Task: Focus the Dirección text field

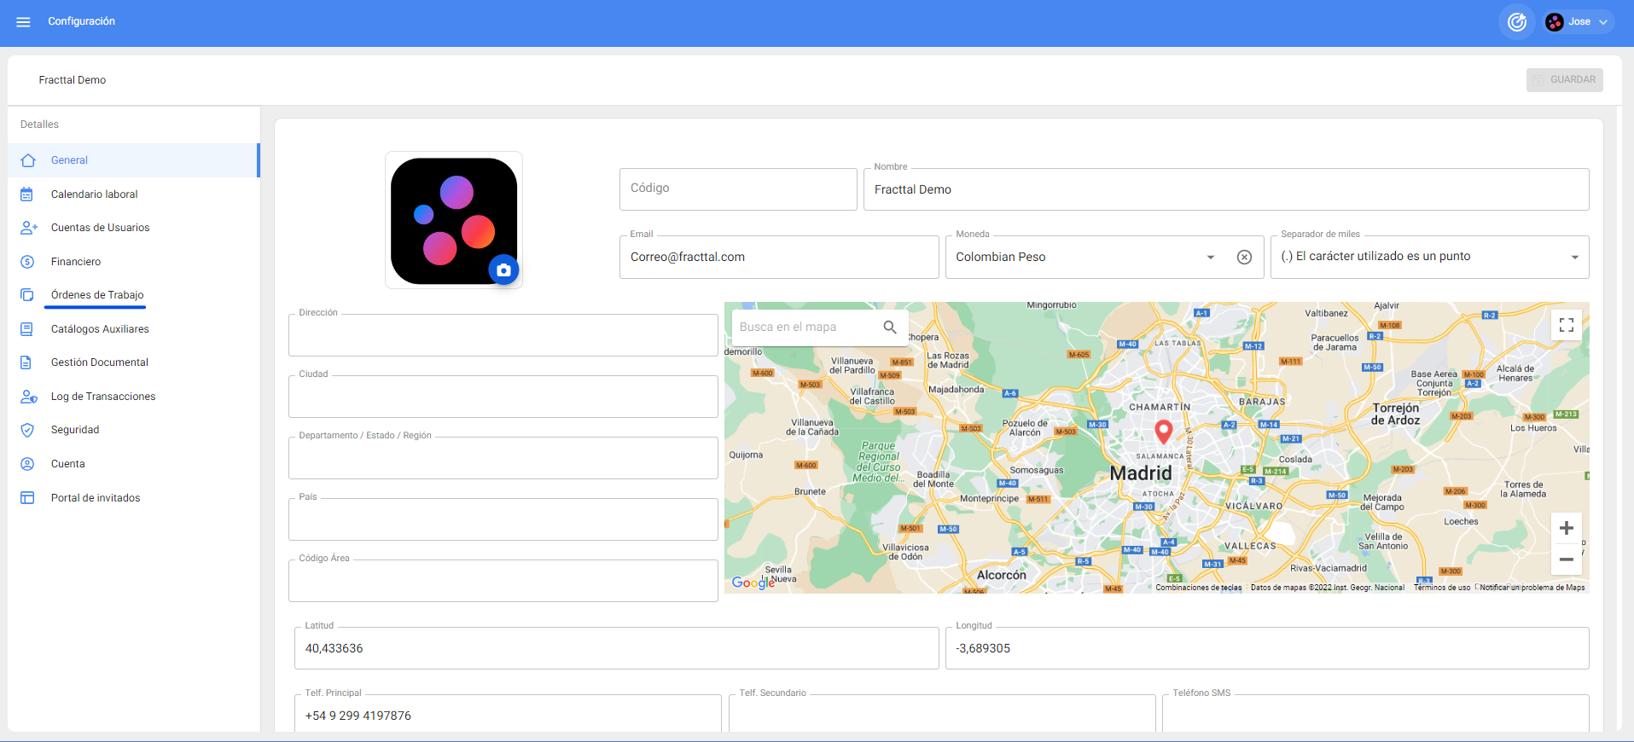Action: point(503,336)
